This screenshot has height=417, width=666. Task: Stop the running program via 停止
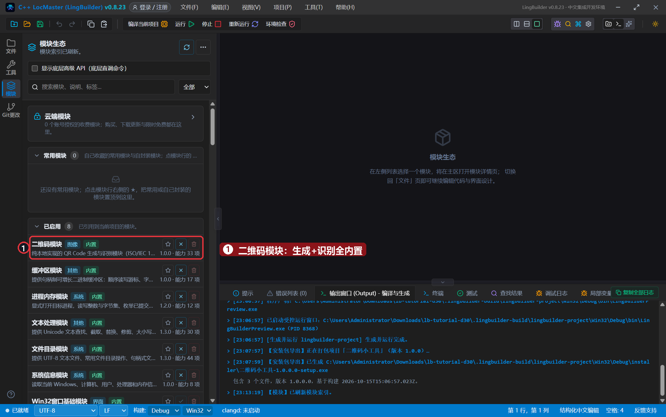[212, 24]
